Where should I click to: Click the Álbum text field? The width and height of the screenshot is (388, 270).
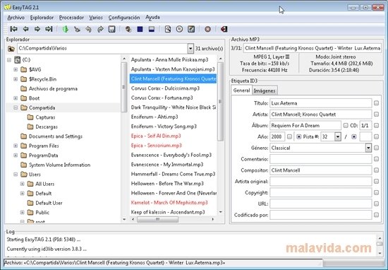(x=305, y=125)
